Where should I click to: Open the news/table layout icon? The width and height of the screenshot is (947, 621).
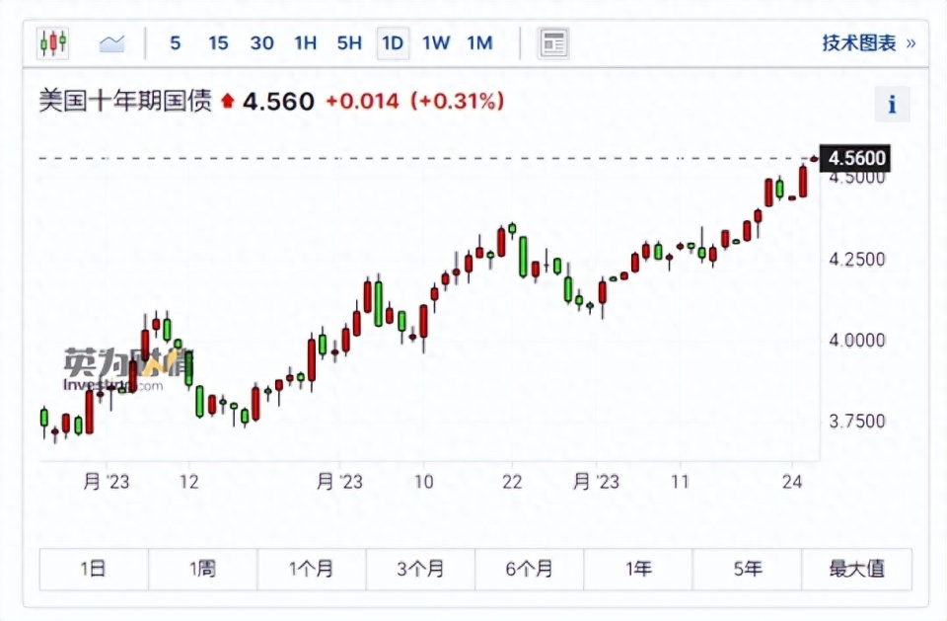click(x=553, y=43)
